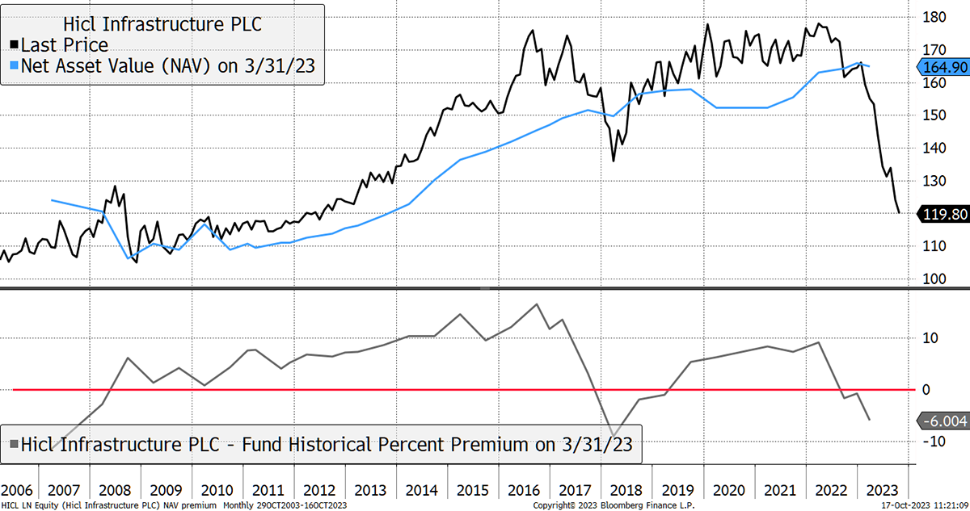Select the Last Price legend label

click(65, 46)
